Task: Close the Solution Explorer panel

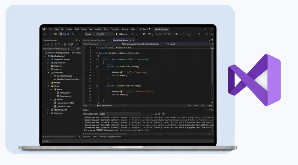Action: pos(79,40)
